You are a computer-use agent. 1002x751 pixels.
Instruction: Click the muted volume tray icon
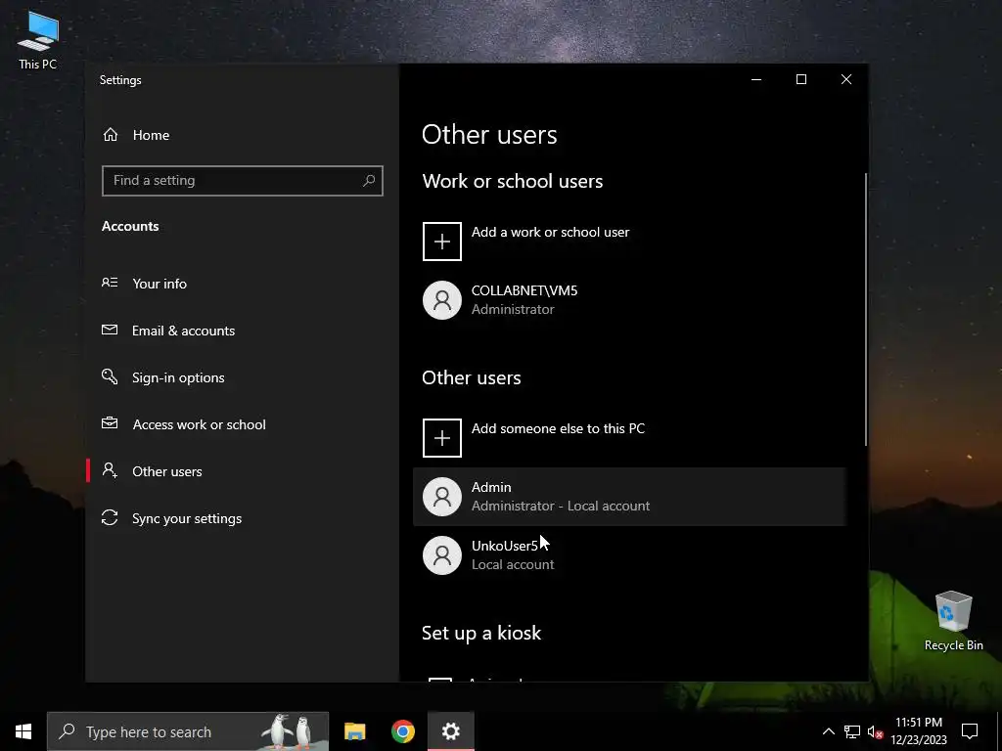(875, 731)
